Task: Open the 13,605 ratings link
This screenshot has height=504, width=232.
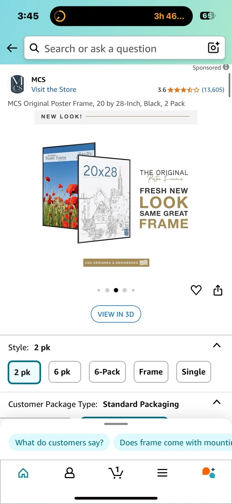Action: 213,90
